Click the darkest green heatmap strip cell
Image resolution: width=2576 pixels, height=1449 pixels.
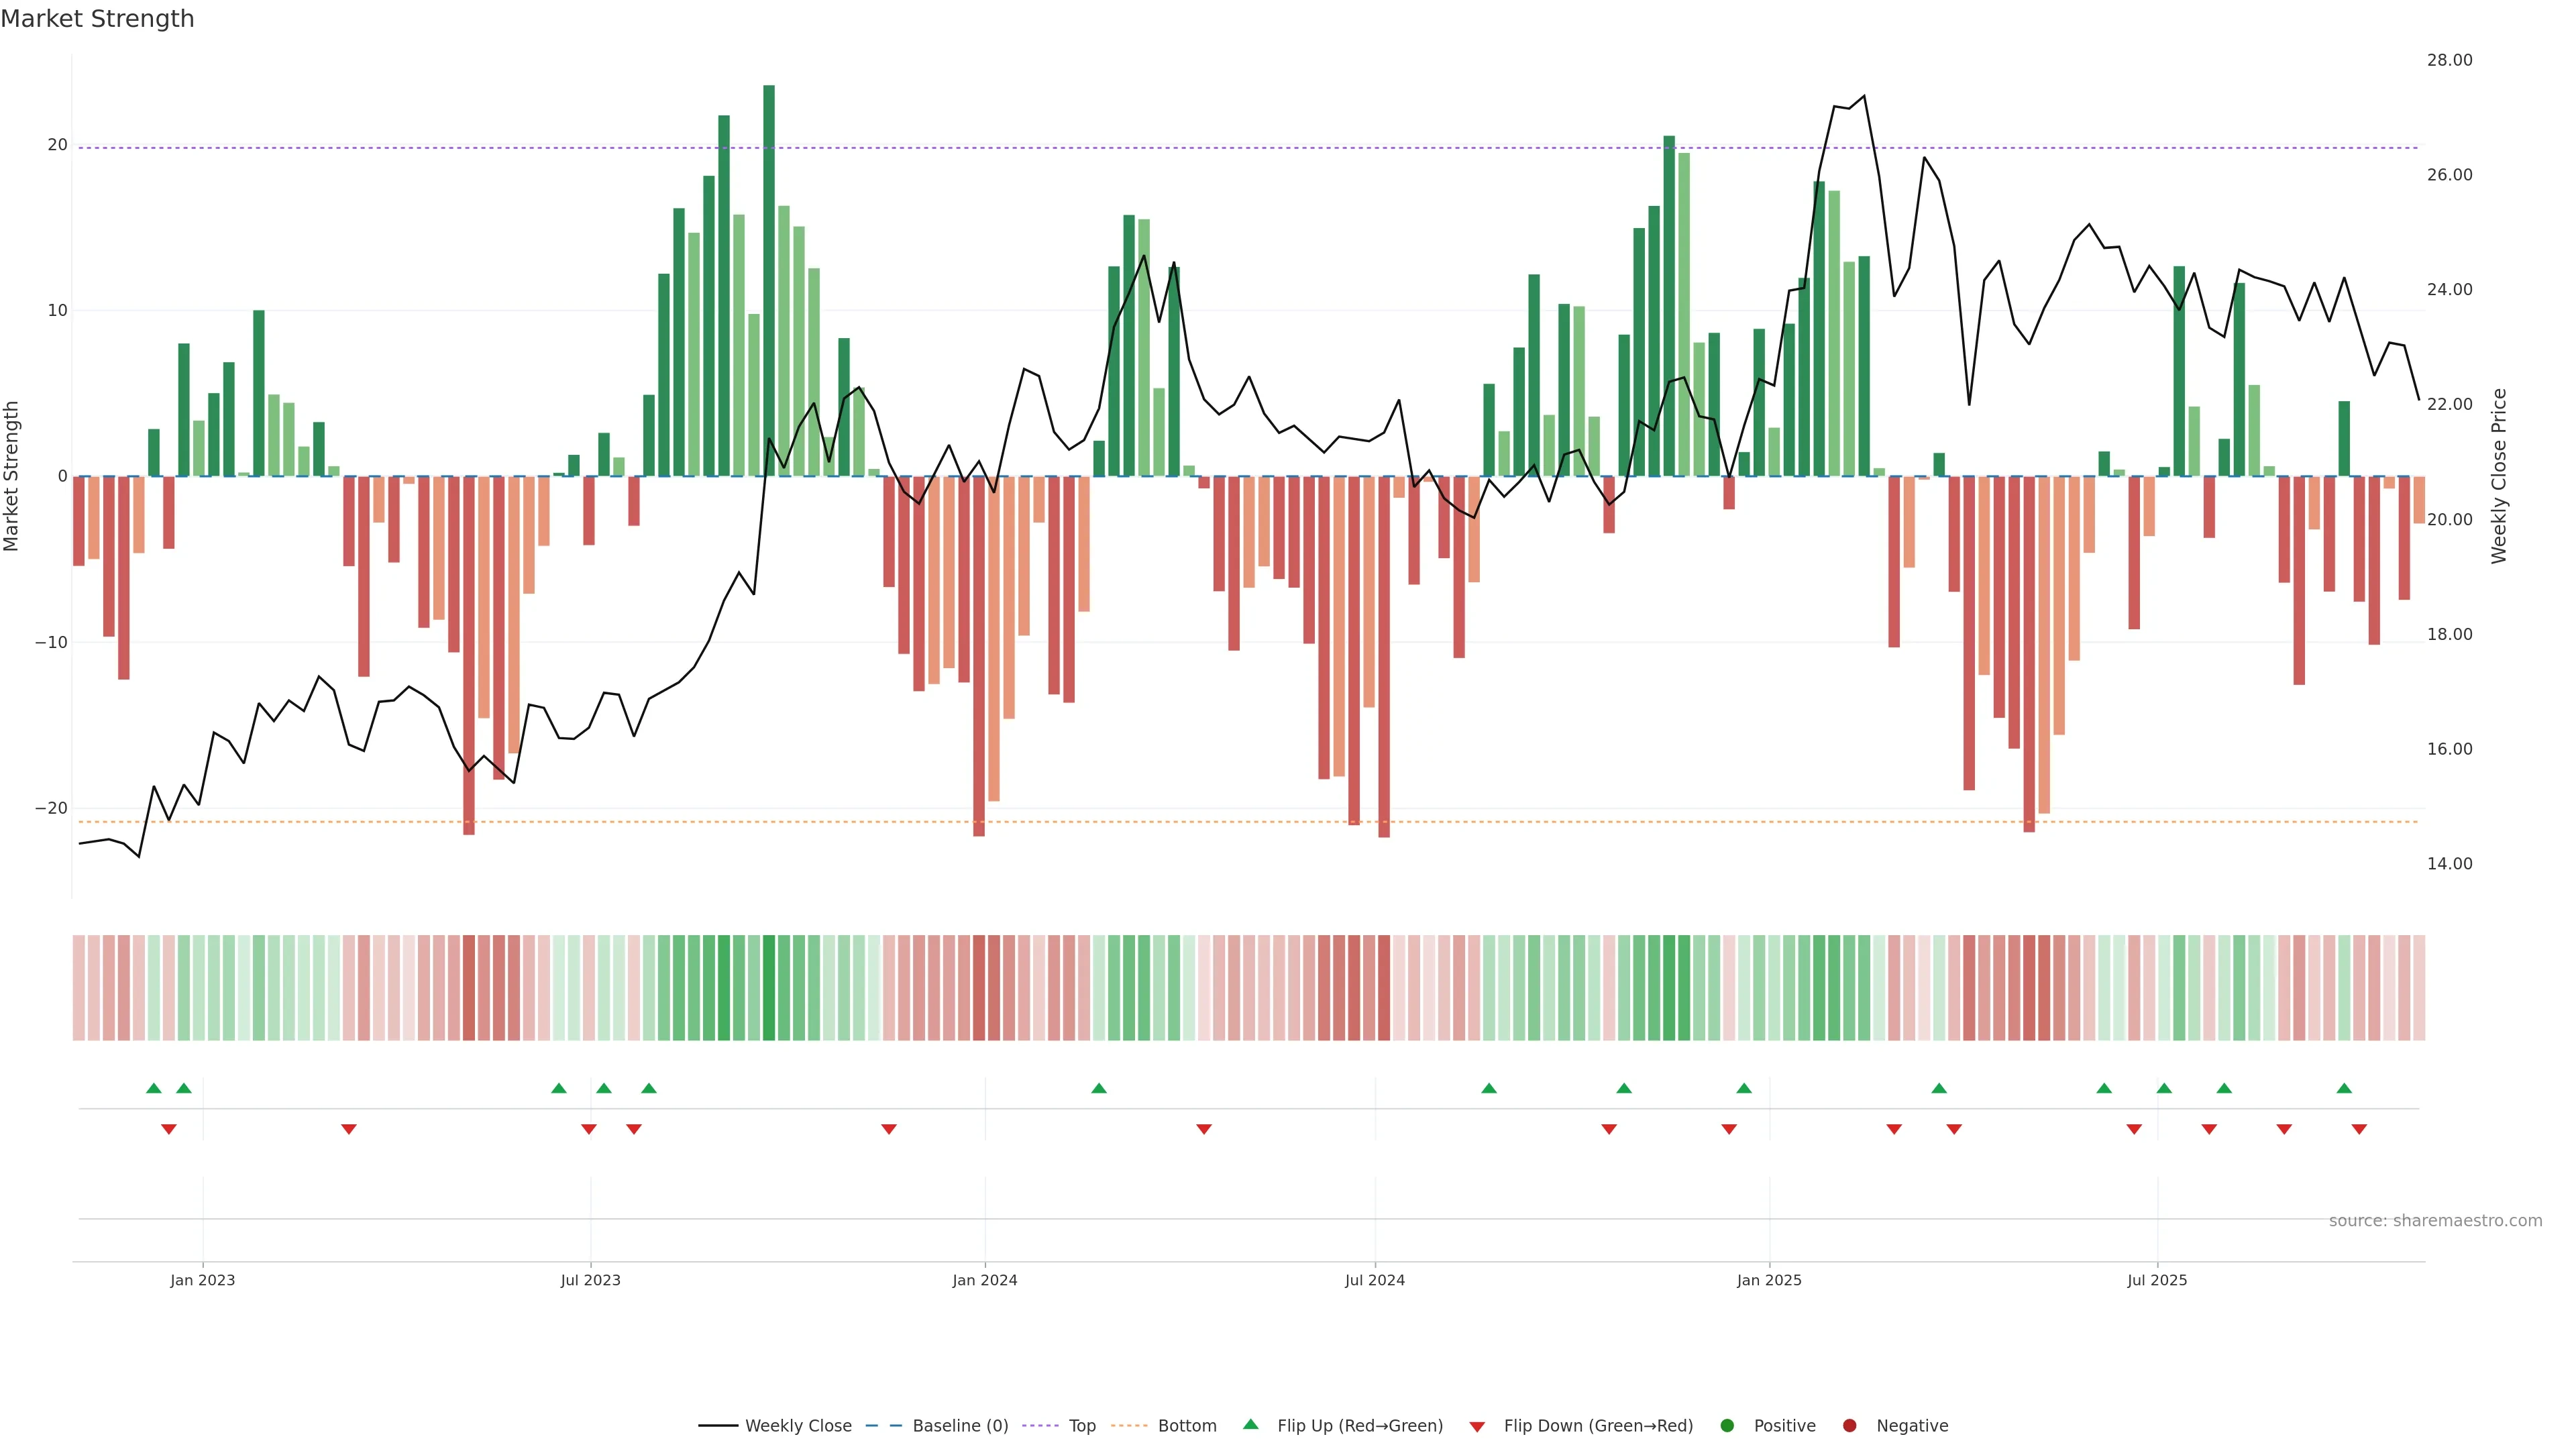pos(769,988)
